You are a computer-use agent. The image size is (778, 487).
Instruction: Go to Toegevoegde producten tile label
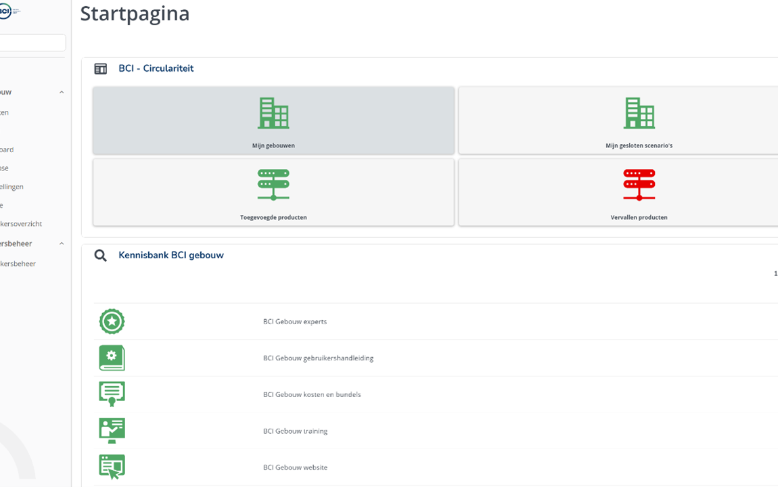coord(273,218)
